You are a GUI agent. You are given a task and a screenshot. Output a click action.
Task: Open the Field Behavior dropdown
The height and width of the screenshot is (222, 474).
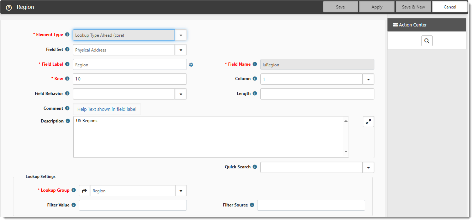coord(180,94)
